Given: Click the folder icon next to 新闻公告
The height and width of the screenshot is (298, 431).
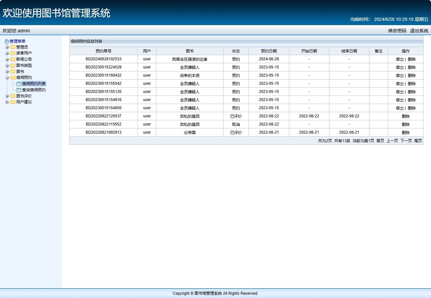Looking at the screenshot, I should point(13,59).
